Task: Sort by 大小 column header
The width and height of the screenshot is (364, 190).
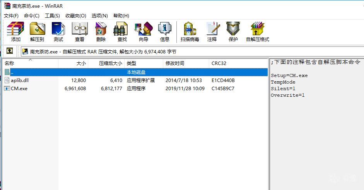Action: pos(73,63)
